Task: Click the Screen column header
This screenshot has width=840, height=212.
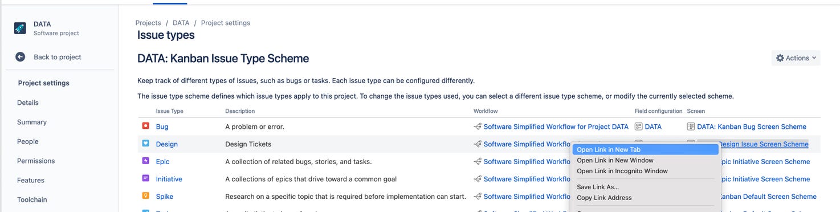Action: (696, 111)
